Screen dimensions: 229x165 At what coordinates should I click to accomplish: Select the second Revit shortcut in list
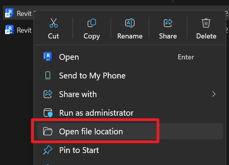click(x=18, y=30)
